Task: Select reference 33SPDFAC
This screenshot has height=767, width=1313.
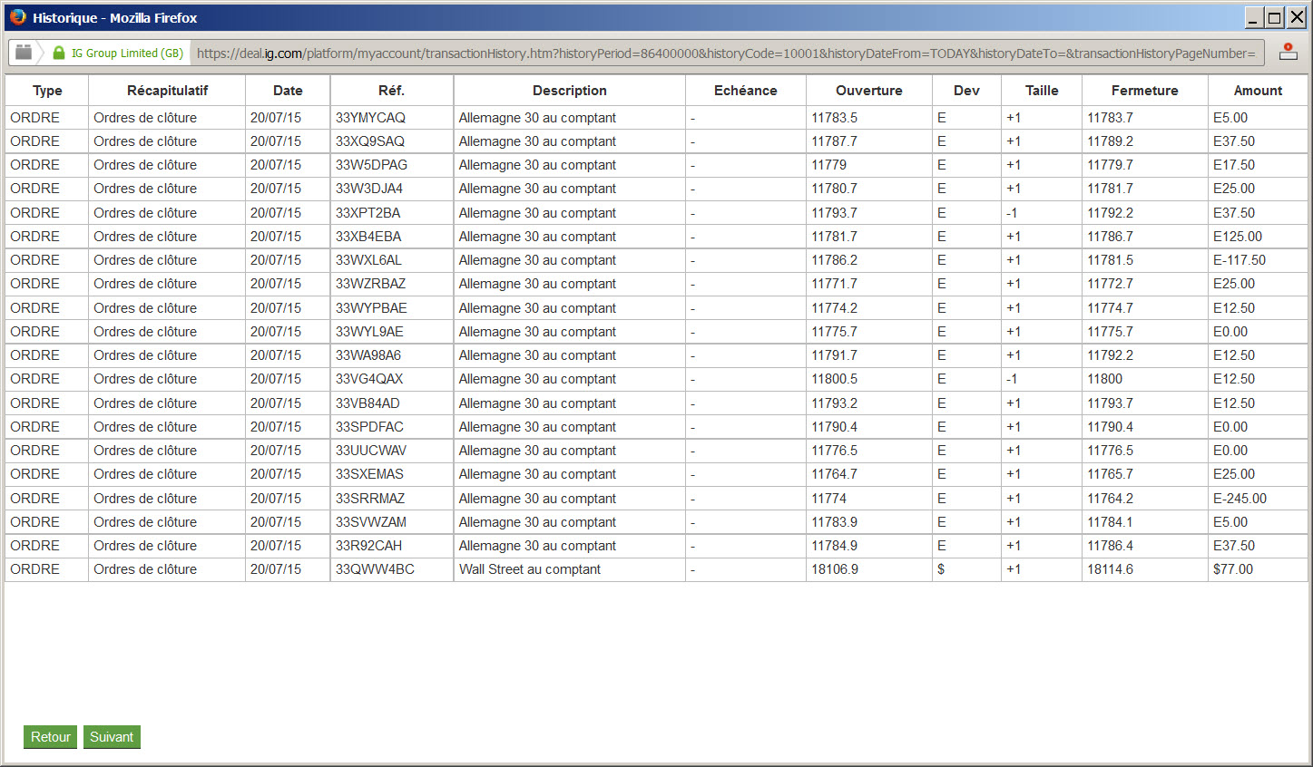Action: tap(369, 427)
